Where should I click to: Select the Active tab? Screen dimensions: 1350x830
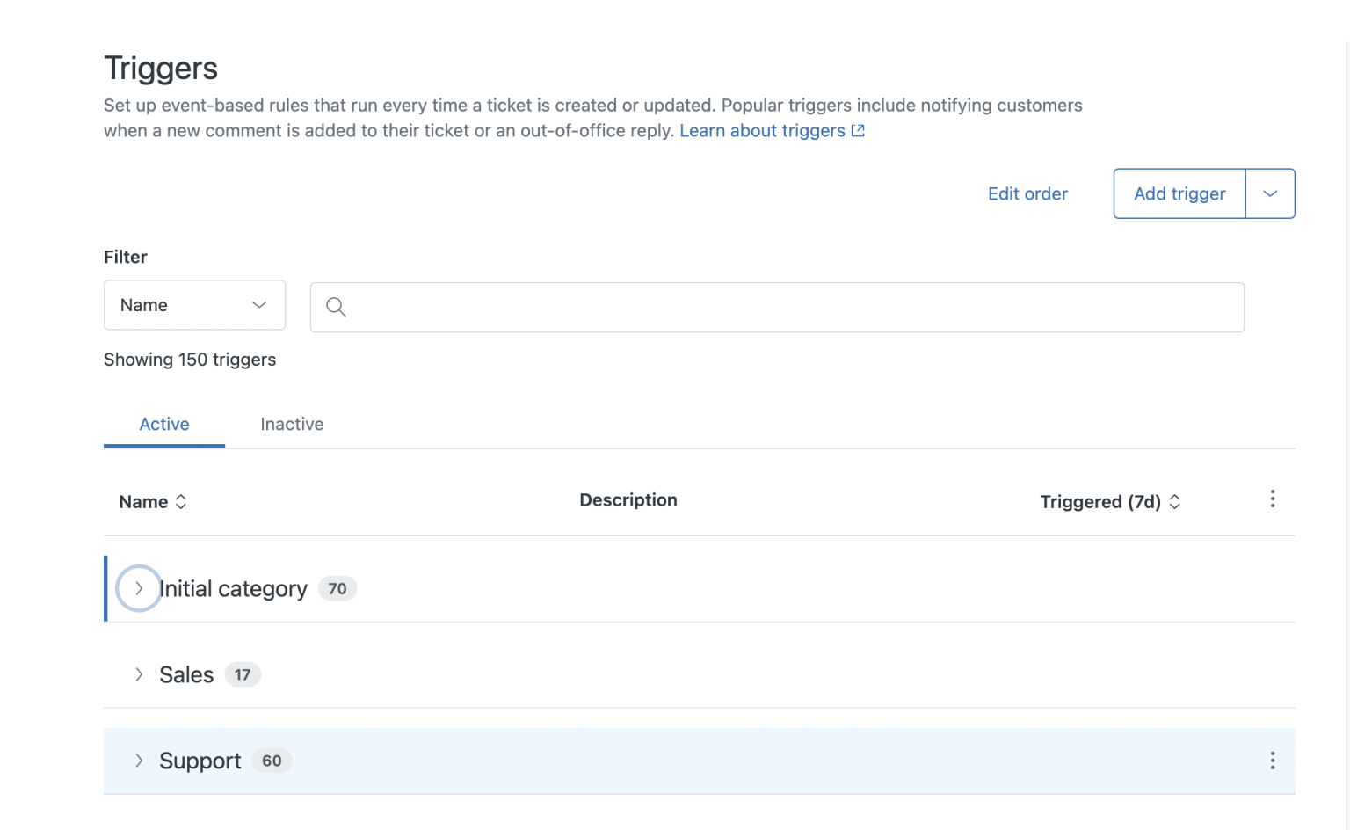(x=164, y=424)
